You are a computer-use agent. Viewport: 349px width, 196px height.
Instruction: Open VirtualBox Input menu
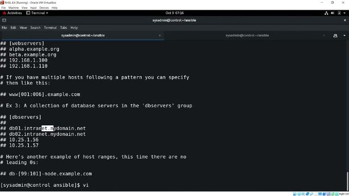pyautogui.click(x=33, y=8)
